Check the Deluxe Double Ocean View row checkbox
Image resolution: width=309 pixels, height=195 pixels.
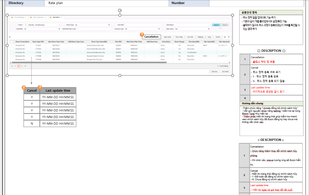point(11,45)
